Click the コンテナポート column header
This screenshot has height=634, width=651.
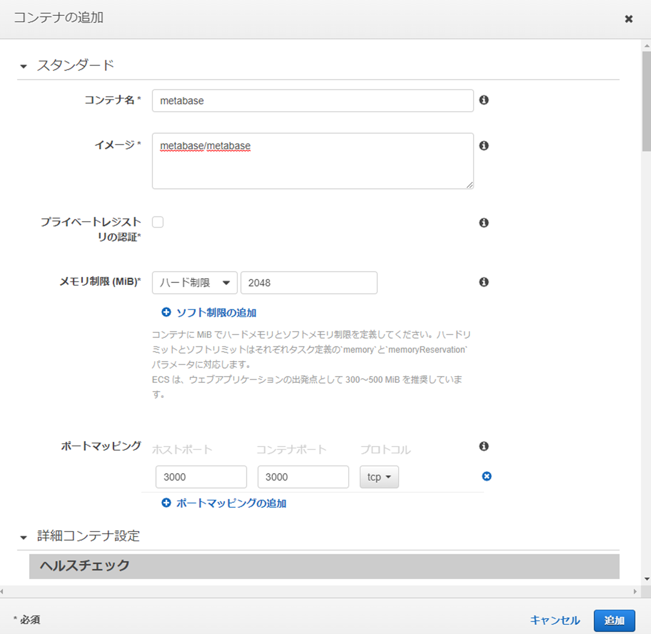coord(291,449)
